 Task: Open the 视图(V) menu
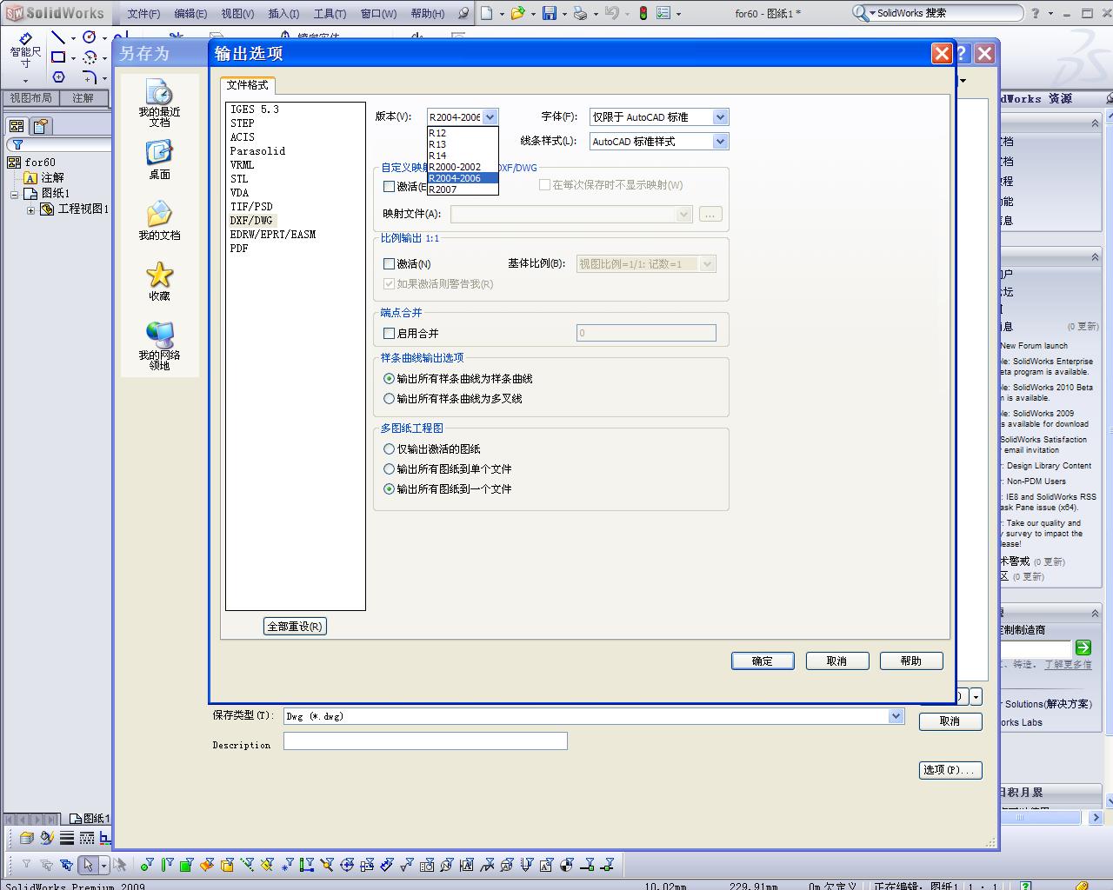(237, 14)
